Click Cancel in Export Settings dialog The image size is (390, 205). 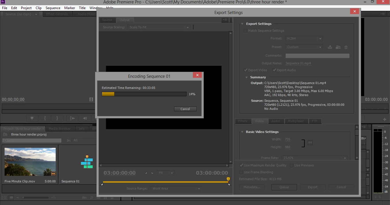tap(341, 187)
